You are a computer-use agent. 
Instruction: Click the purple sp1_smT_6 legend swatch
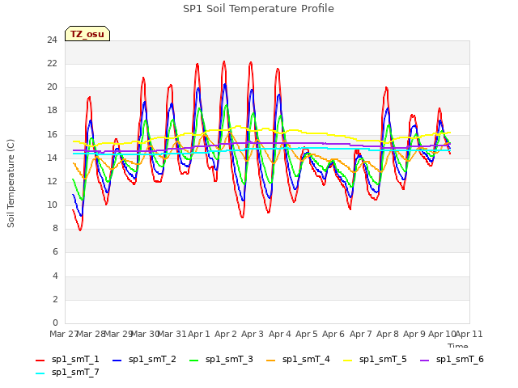point(424,361)
